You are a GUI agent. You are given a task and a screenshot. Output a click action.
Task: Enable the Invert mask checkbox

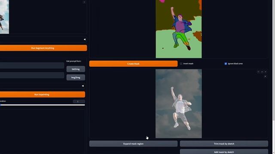click(x=181, y=64)
